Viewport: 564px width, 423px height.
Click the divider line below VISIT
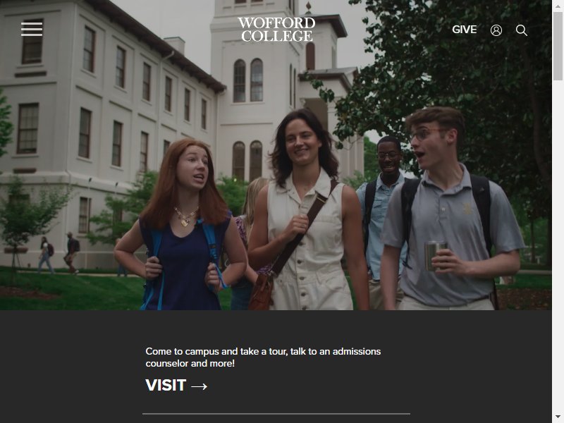point(276,414)
